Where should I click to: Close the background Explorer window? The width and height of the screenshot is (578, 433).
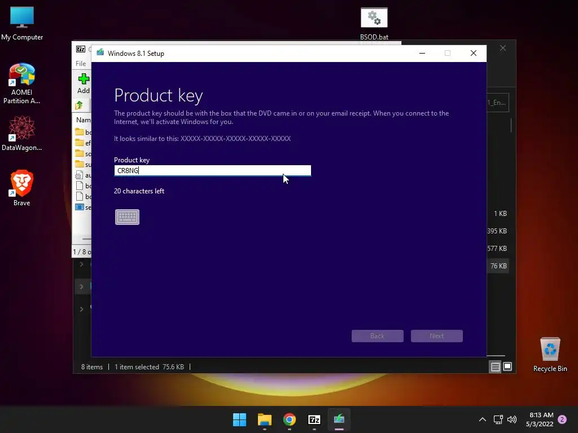503,48
